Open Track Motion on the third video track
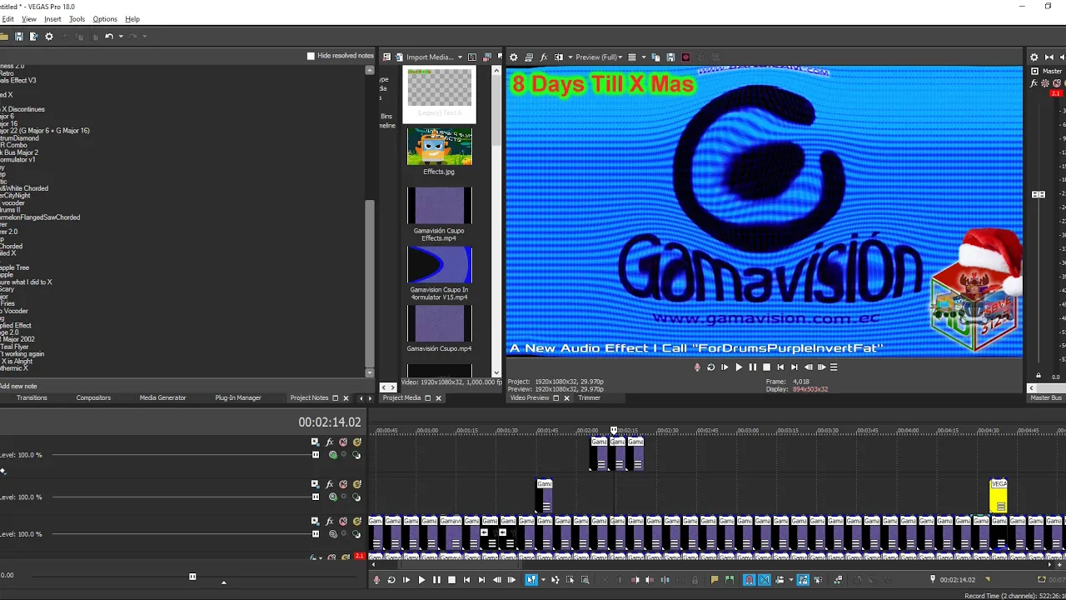Image resolution: width=1066 pixels, height=600 pixels. 315,521
